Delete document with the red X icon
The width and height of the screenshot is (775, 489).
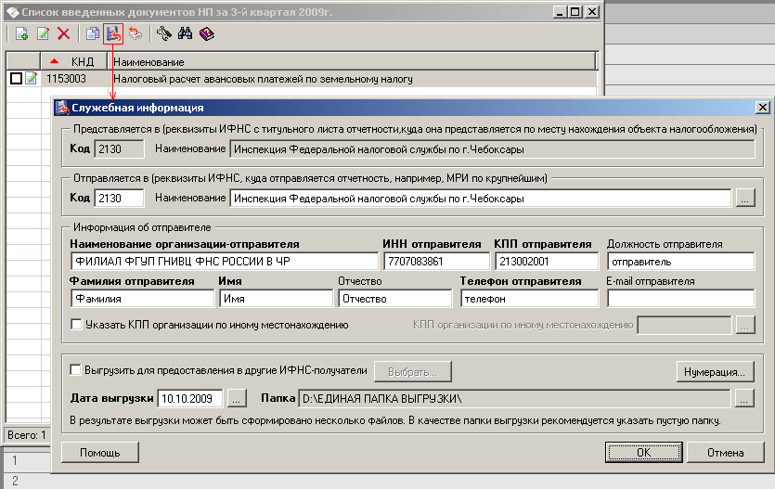tap(63, 33)
